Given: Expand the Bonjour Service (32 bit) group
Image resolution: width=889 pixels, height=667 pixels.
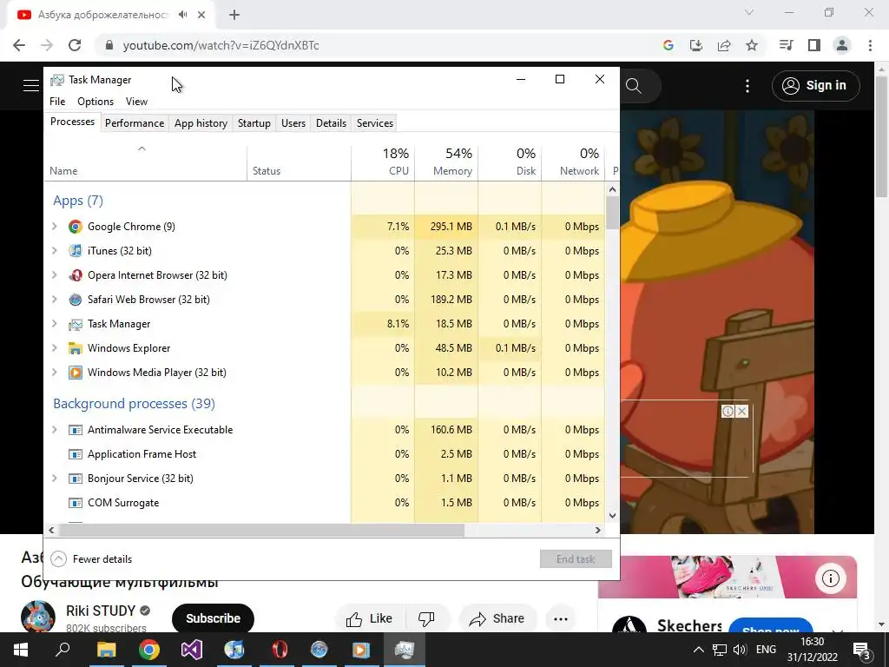Looking at the screenshot, I should coord(55,479).
